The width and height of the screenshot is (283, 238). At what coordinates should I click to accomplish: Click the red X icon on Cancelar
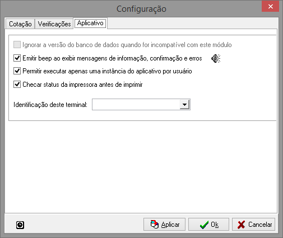coord(242,225)
